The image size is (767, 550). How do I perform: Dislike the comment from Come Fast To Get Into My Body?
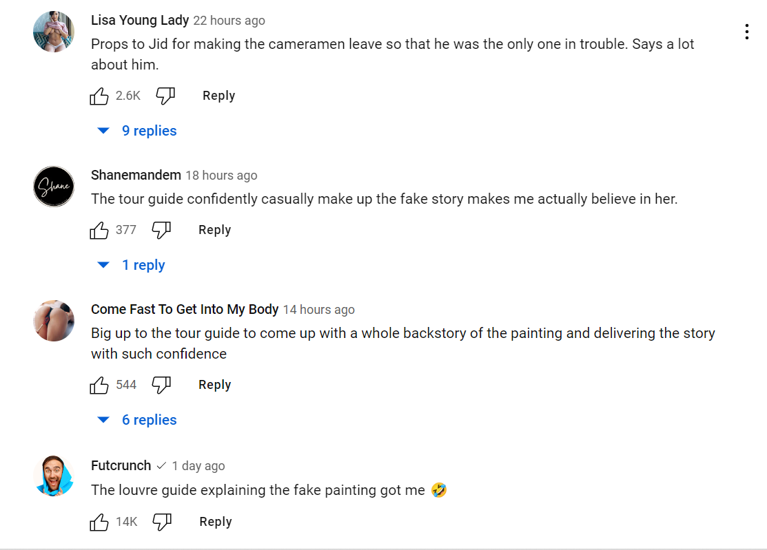161,385
